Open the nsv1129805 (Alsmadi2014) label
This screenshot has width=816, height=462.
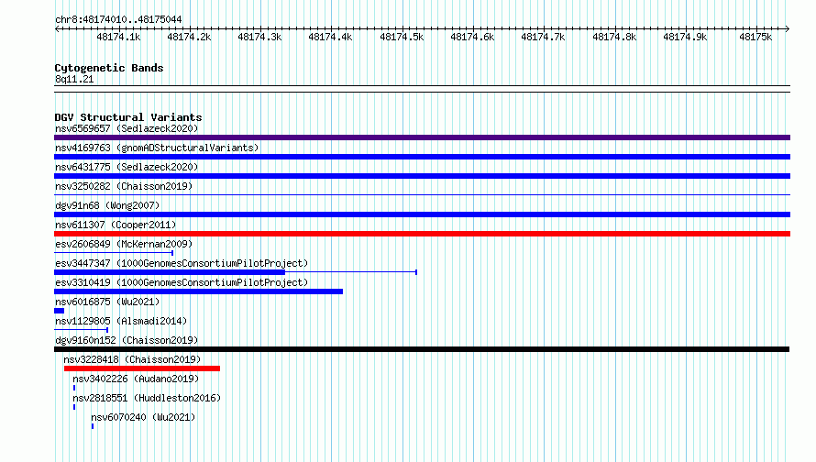[x=121, y=321]
